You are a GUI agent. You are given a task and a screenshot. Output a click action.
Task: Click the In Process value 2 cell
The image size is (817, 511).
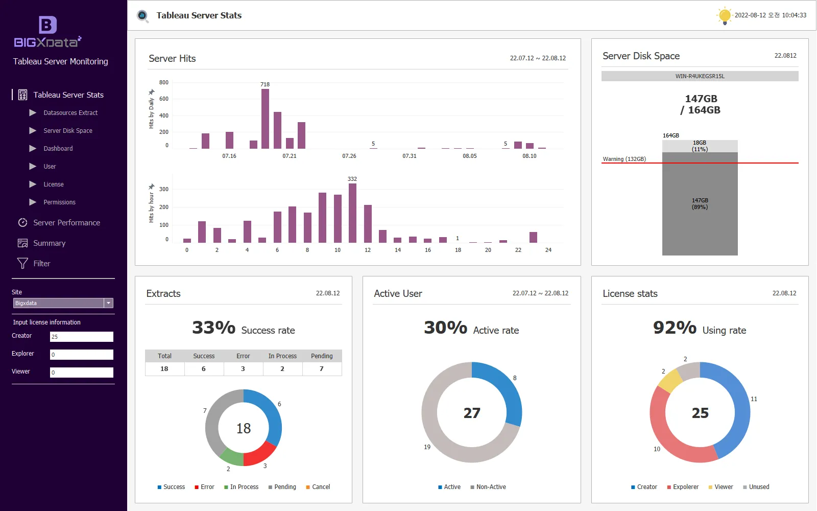click(282, 369)
